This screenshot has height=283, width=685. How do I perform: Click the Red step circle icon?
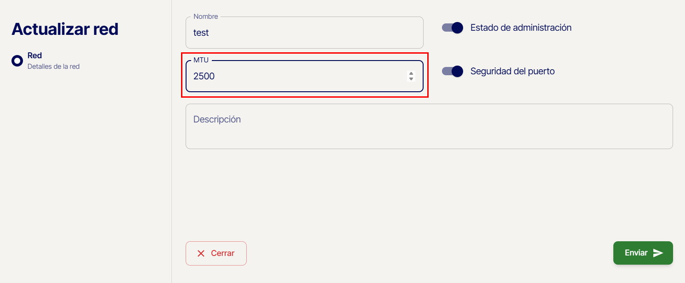(x=17, y=61)
